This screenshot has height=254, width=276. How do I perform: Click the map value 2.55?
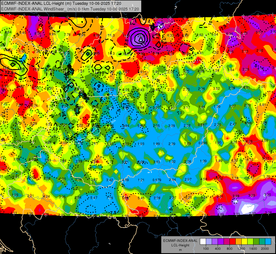coord(156,126)
